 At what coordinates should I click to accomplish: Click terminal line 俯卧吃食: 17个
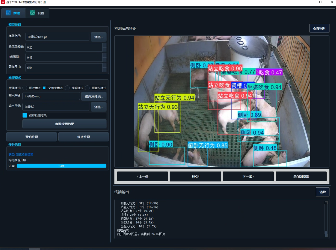pyautogui.click(x=137, y=218)
